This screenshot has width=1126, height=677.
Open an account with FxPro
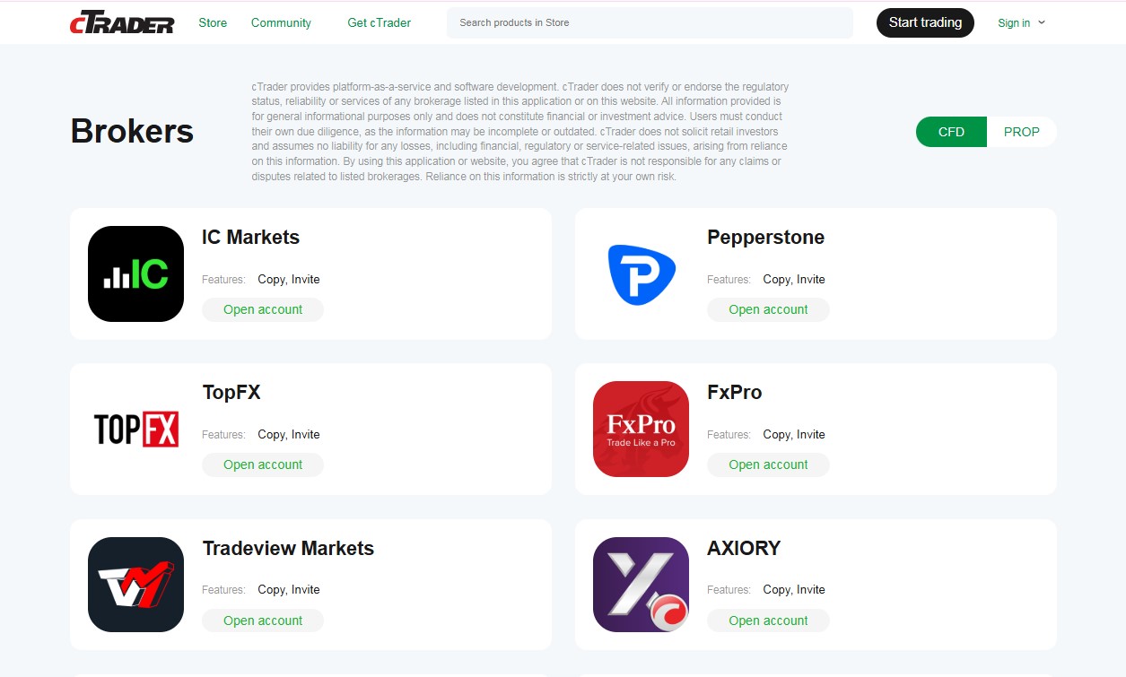768,464
